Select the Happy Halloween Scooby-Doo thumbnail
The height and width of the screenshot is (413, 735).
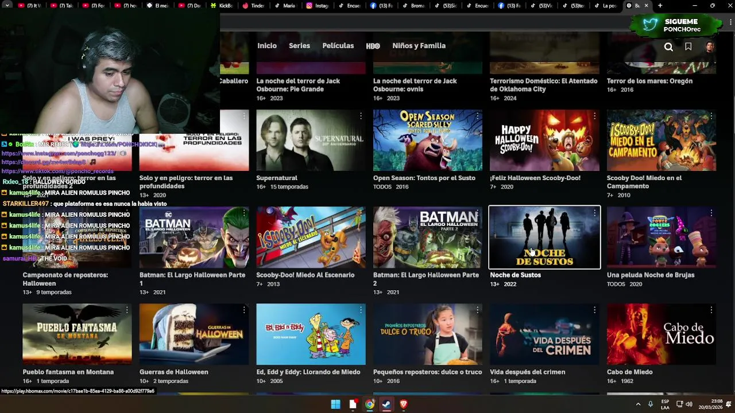[x=544, y=141]
